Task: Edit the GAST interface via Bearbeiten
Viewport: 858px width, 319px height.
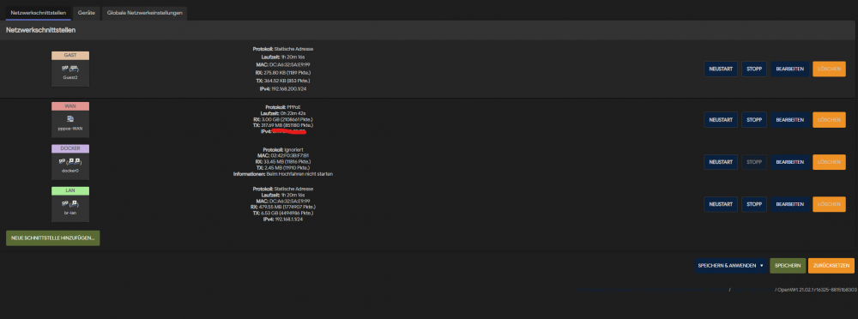Action: pos(789,69)
